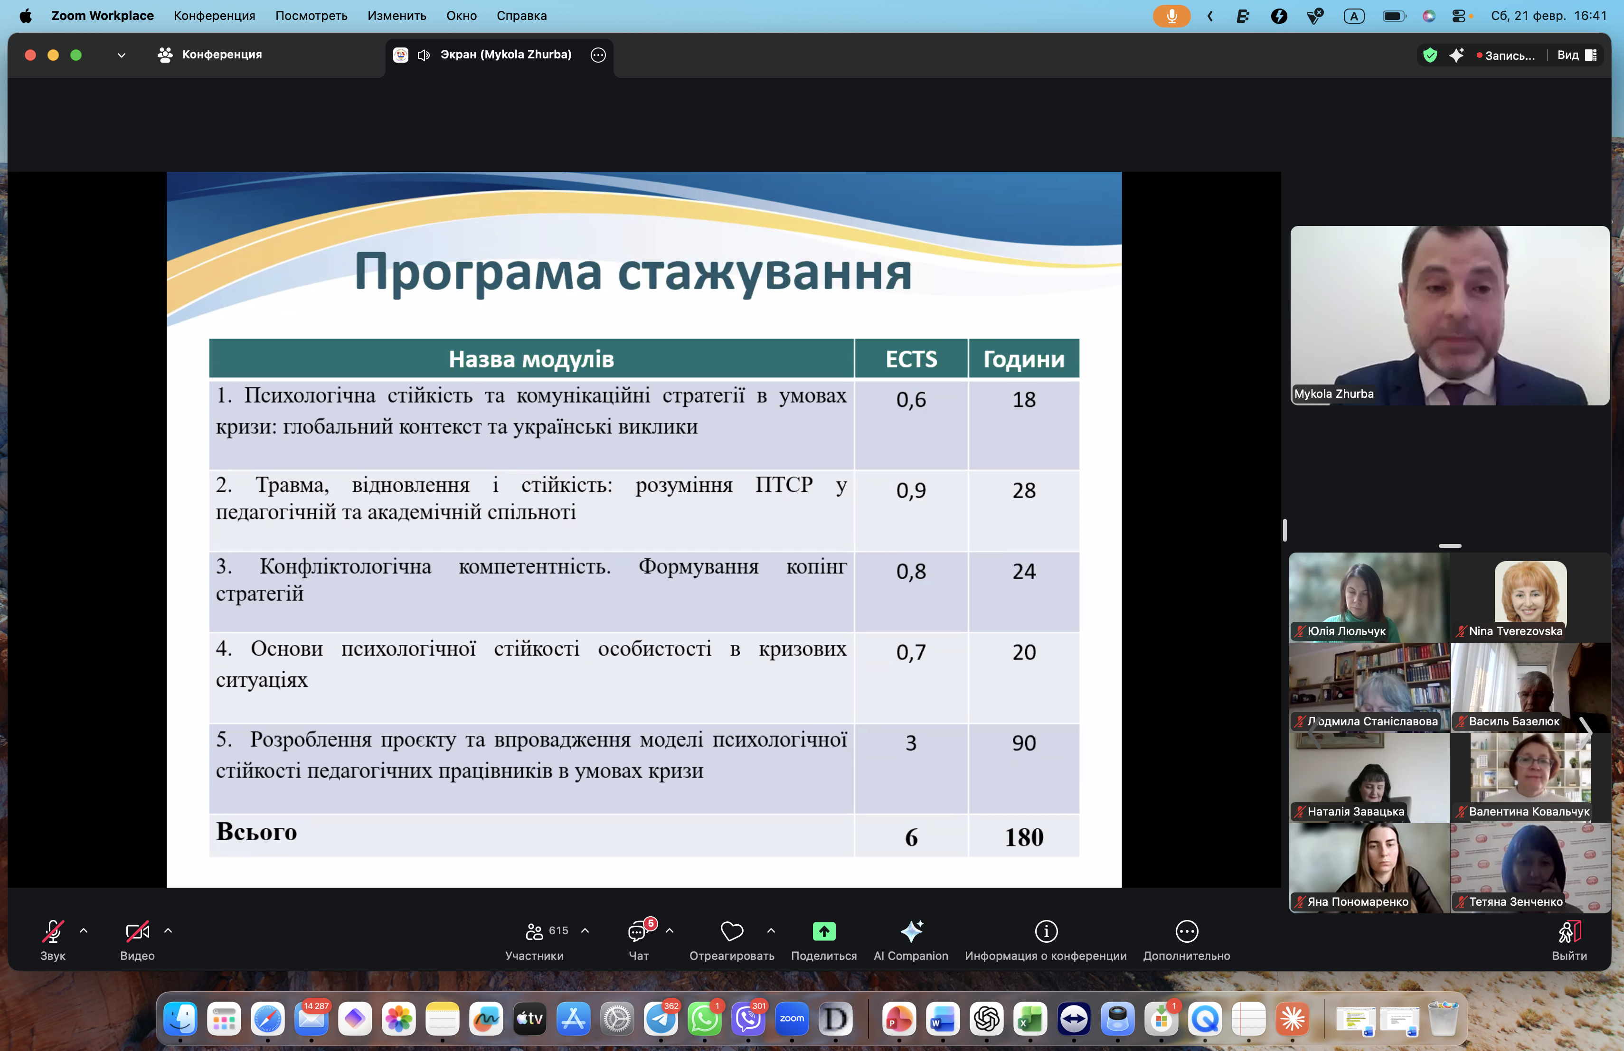The width and height of the screenshot is (1624, 1051).
Task: Expand video options arrow next to Видео
Action: (169, 930)
